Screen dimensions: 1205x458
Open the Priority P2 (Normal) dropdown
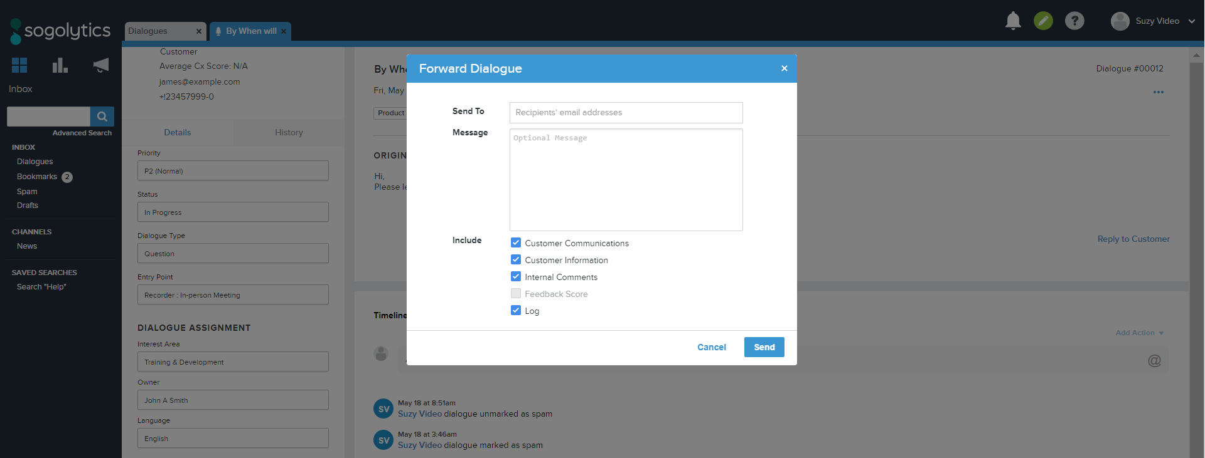pos(233,171)
